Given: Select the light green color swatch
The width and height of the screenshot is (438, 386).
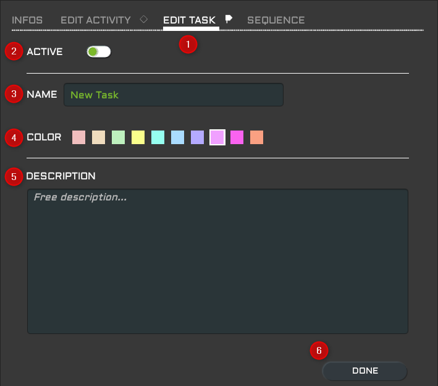Looking at the screenshot, I should tap(118, 137).
